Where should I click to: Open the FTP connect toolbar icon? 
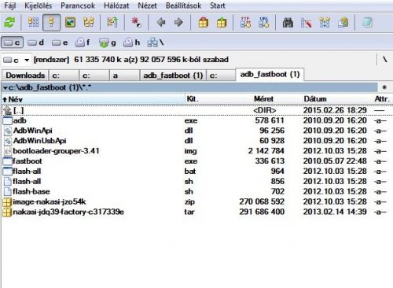pyautogui.click(x=245, y=22)
